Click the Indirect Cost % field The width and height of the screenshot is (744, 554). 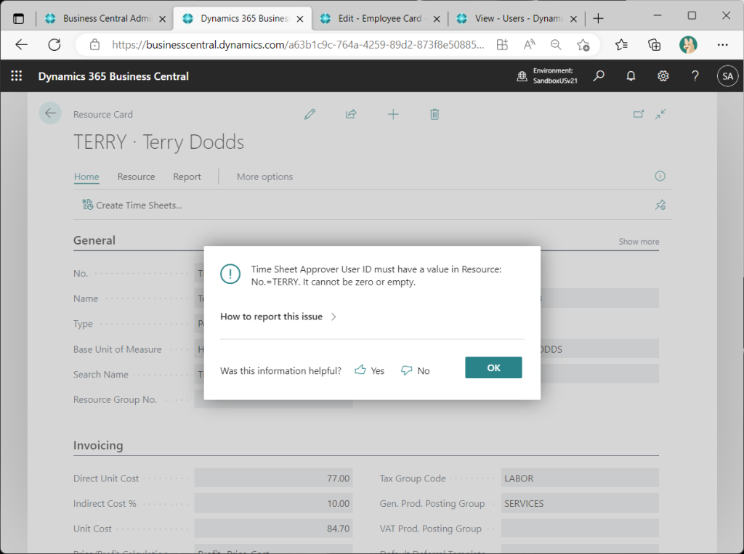(273, 503)
